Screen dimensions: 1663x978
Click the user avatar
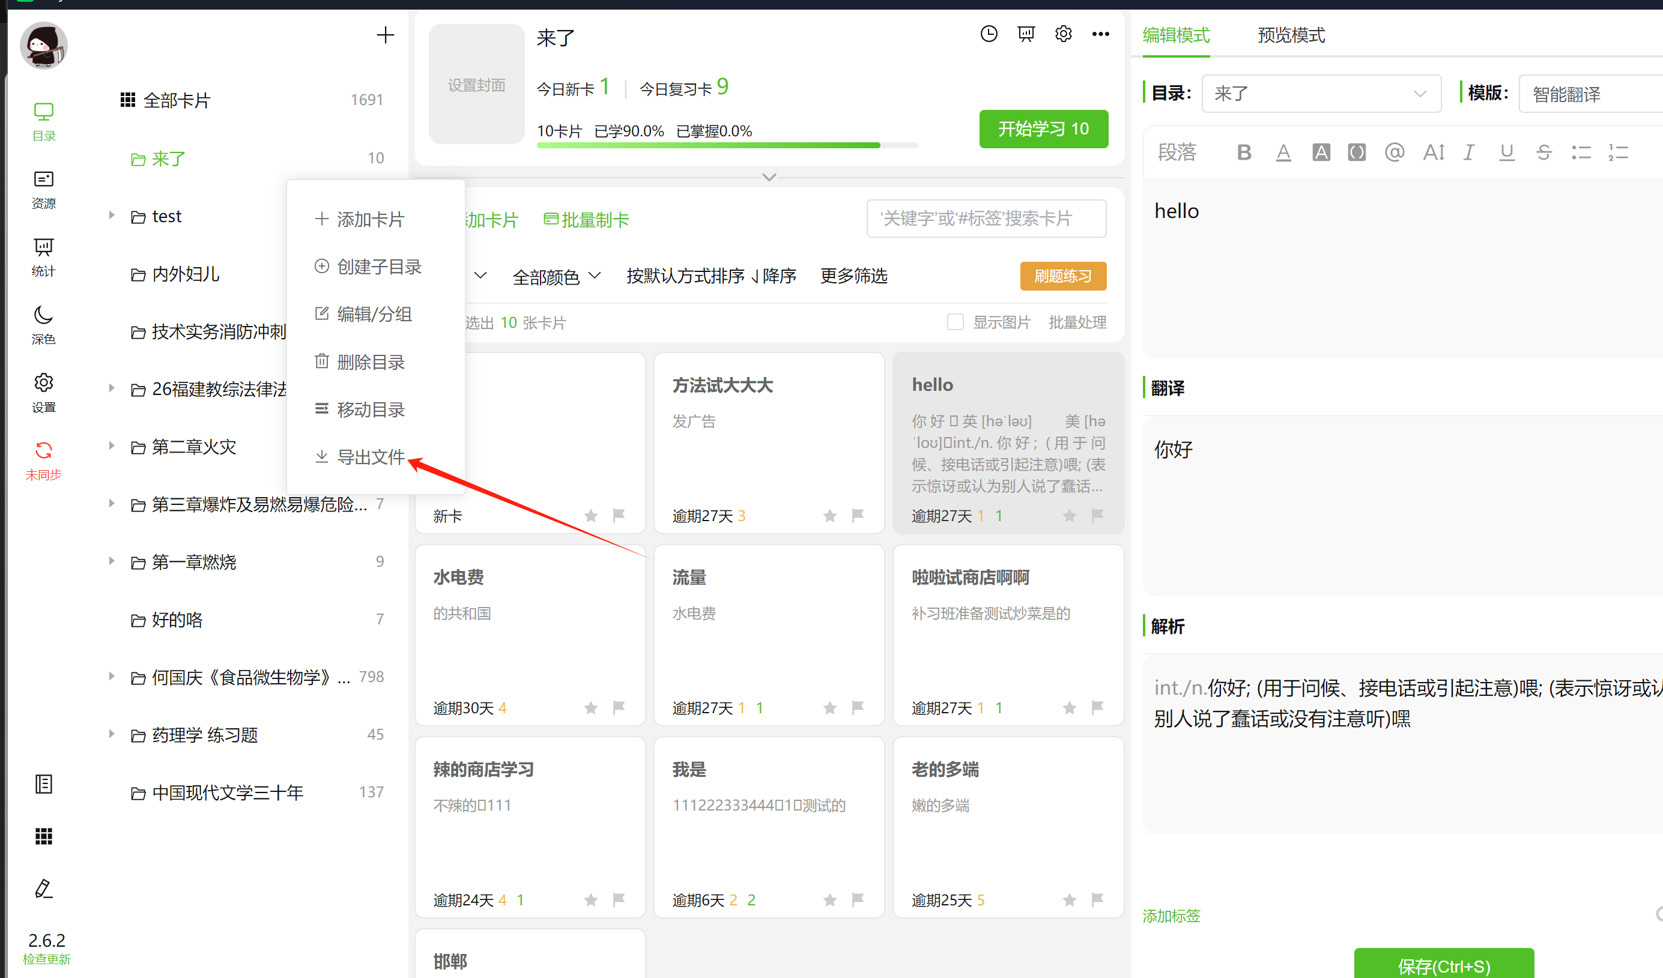tap(44, 46)
